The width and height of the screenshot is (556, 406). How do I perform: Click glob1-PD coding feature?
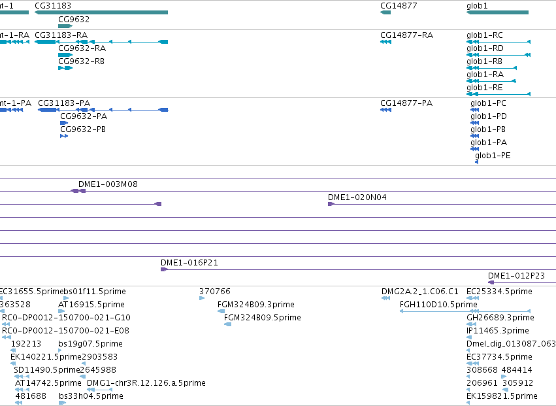[x=474, y=123]
